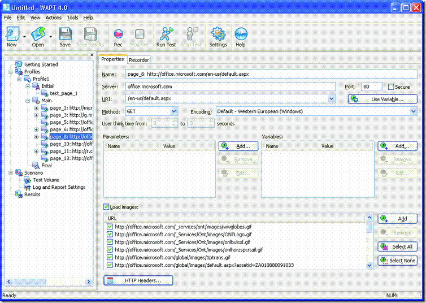426x303 pixels.
Task: Open the Open button dropdown arrow
Action: 50,36
